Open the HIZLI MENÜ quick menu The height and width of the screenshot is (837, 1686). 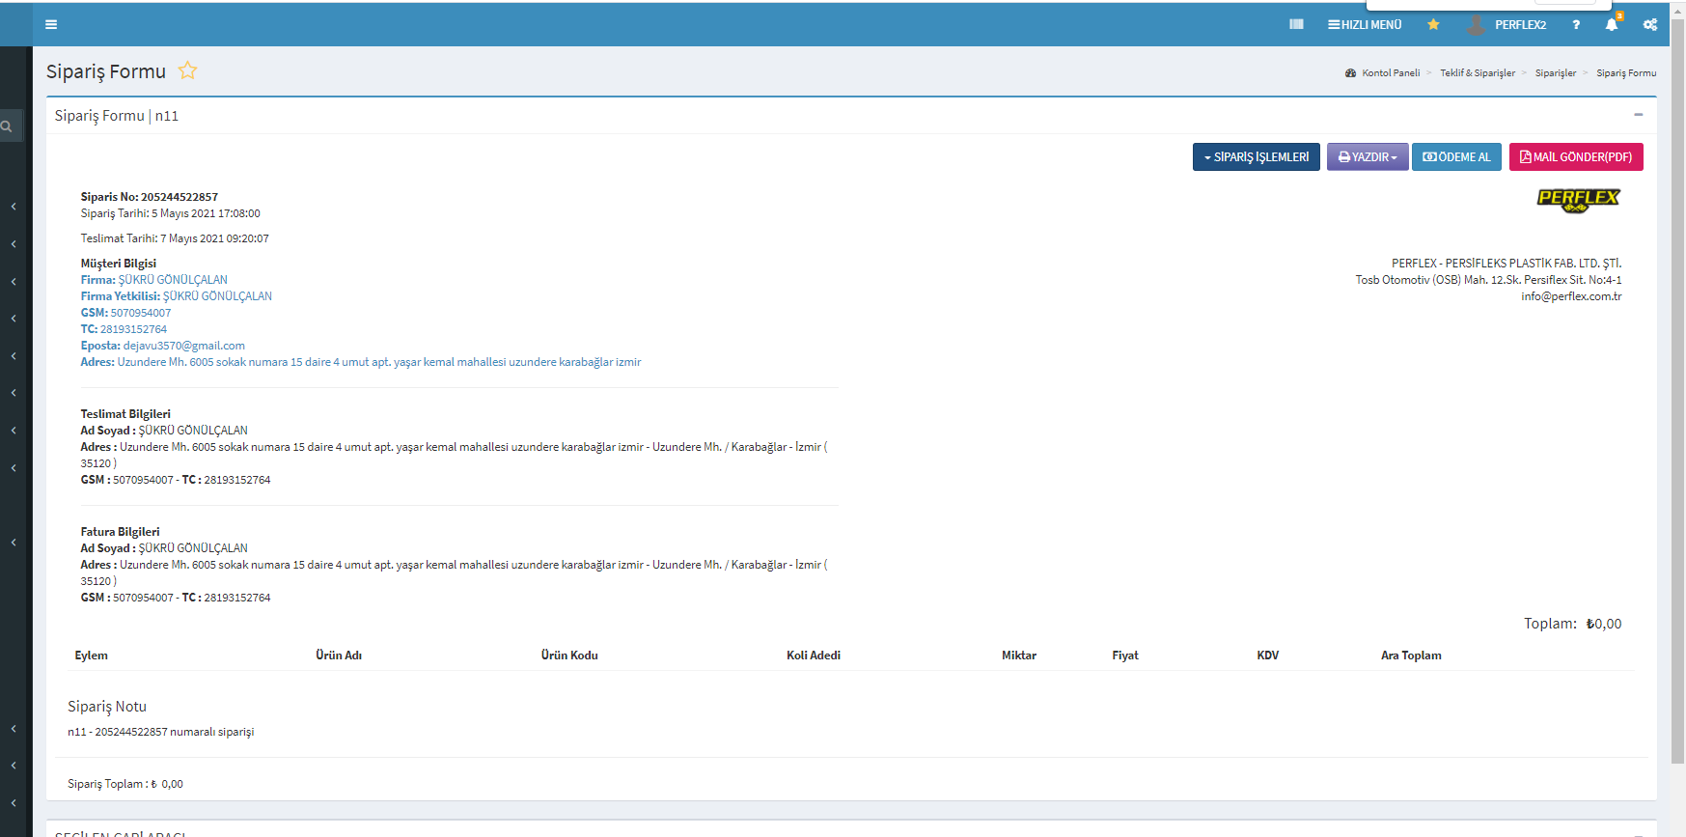click(1365, 24)
